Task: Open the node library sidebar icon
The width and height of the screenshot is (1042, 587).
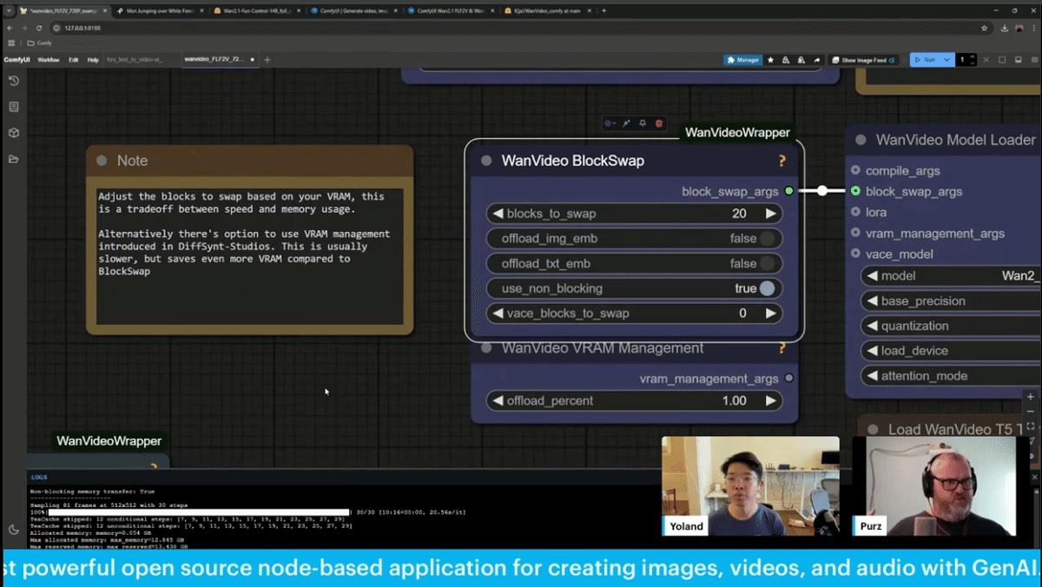Action: 14,107
